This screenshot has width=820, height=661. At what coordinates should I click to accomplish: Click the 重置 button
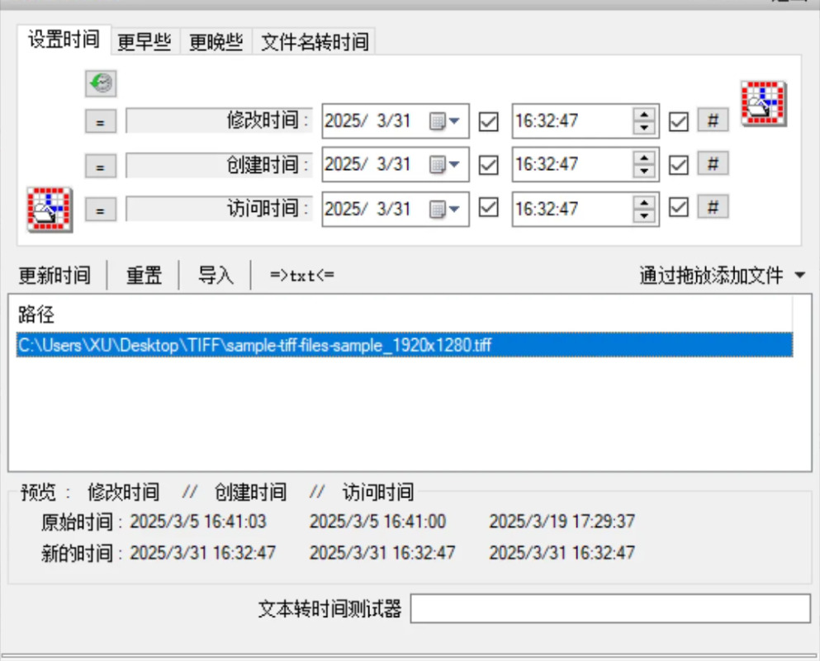(144, 276)
